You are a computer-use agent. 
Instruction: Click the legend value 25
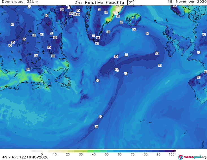tap(68, 154)
